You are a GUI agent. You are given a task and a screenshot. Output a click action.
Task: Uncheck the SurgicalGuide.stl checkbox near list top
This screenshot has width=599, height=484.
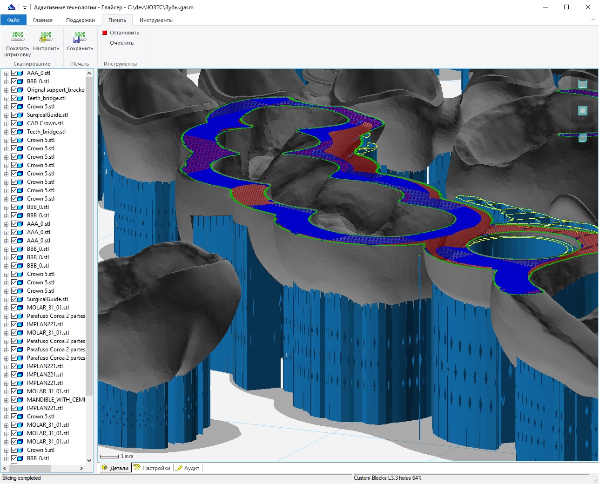[x=14, y=115]
